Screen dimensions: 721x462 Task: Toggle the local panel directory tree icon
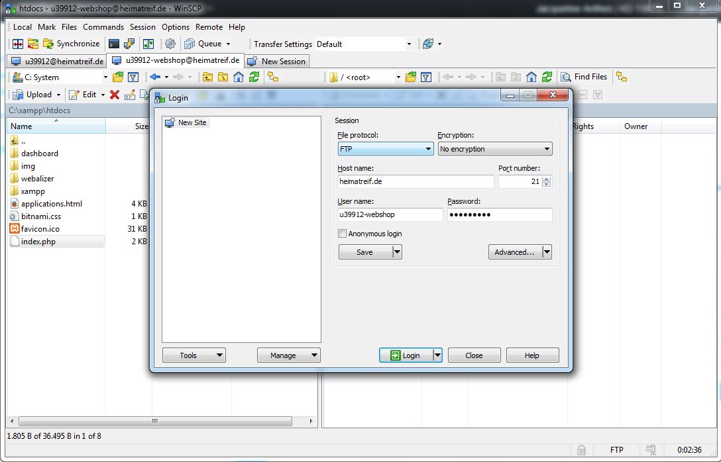[x=273, y=77]
